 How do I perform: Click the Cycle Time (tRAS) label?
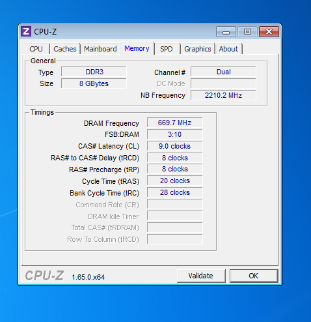[x=111, y=181]
